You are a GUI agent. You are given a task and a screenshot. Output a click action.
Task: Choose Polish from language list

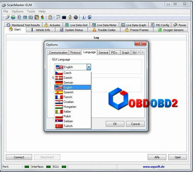pyautogui.click(x=73, y=116)
